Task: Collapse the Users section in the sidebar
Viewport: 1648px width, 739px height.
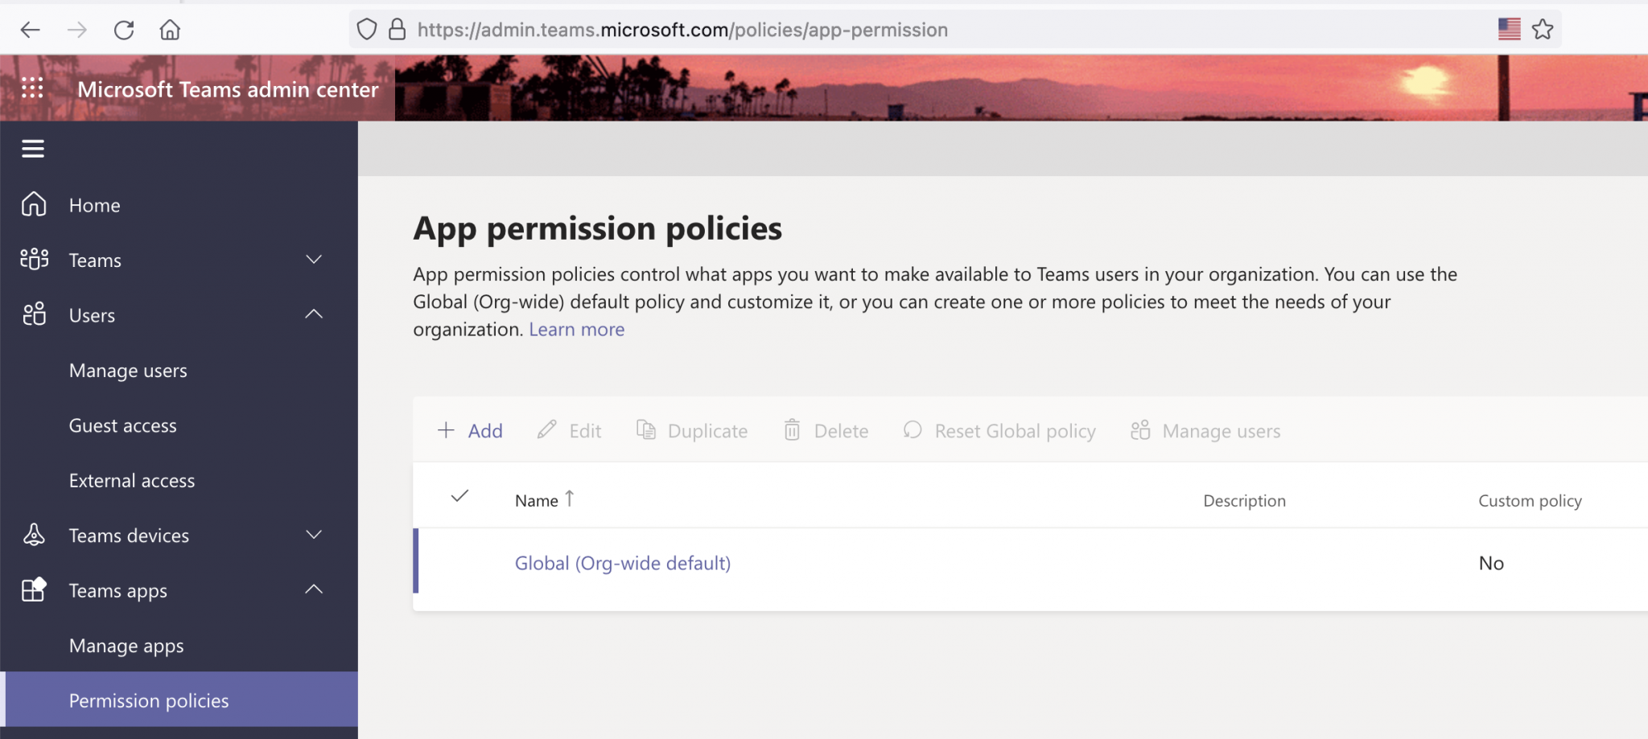Action: [x=314, y=314]
